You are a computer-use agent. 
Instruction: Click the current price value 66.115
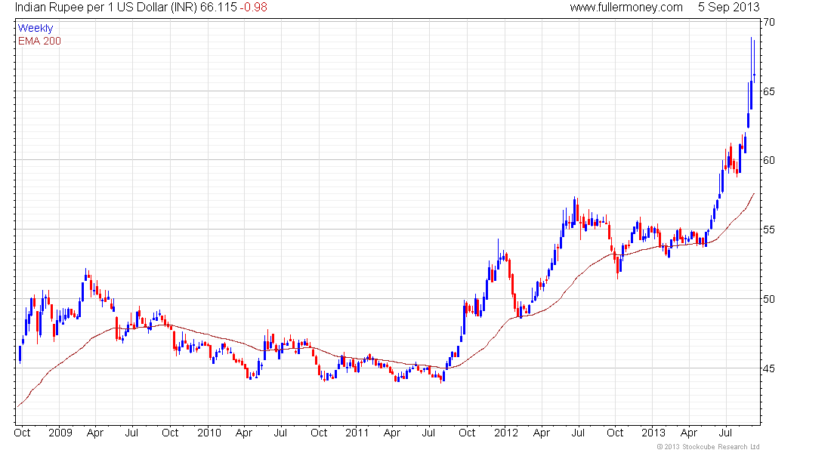[x=218, y=8]
